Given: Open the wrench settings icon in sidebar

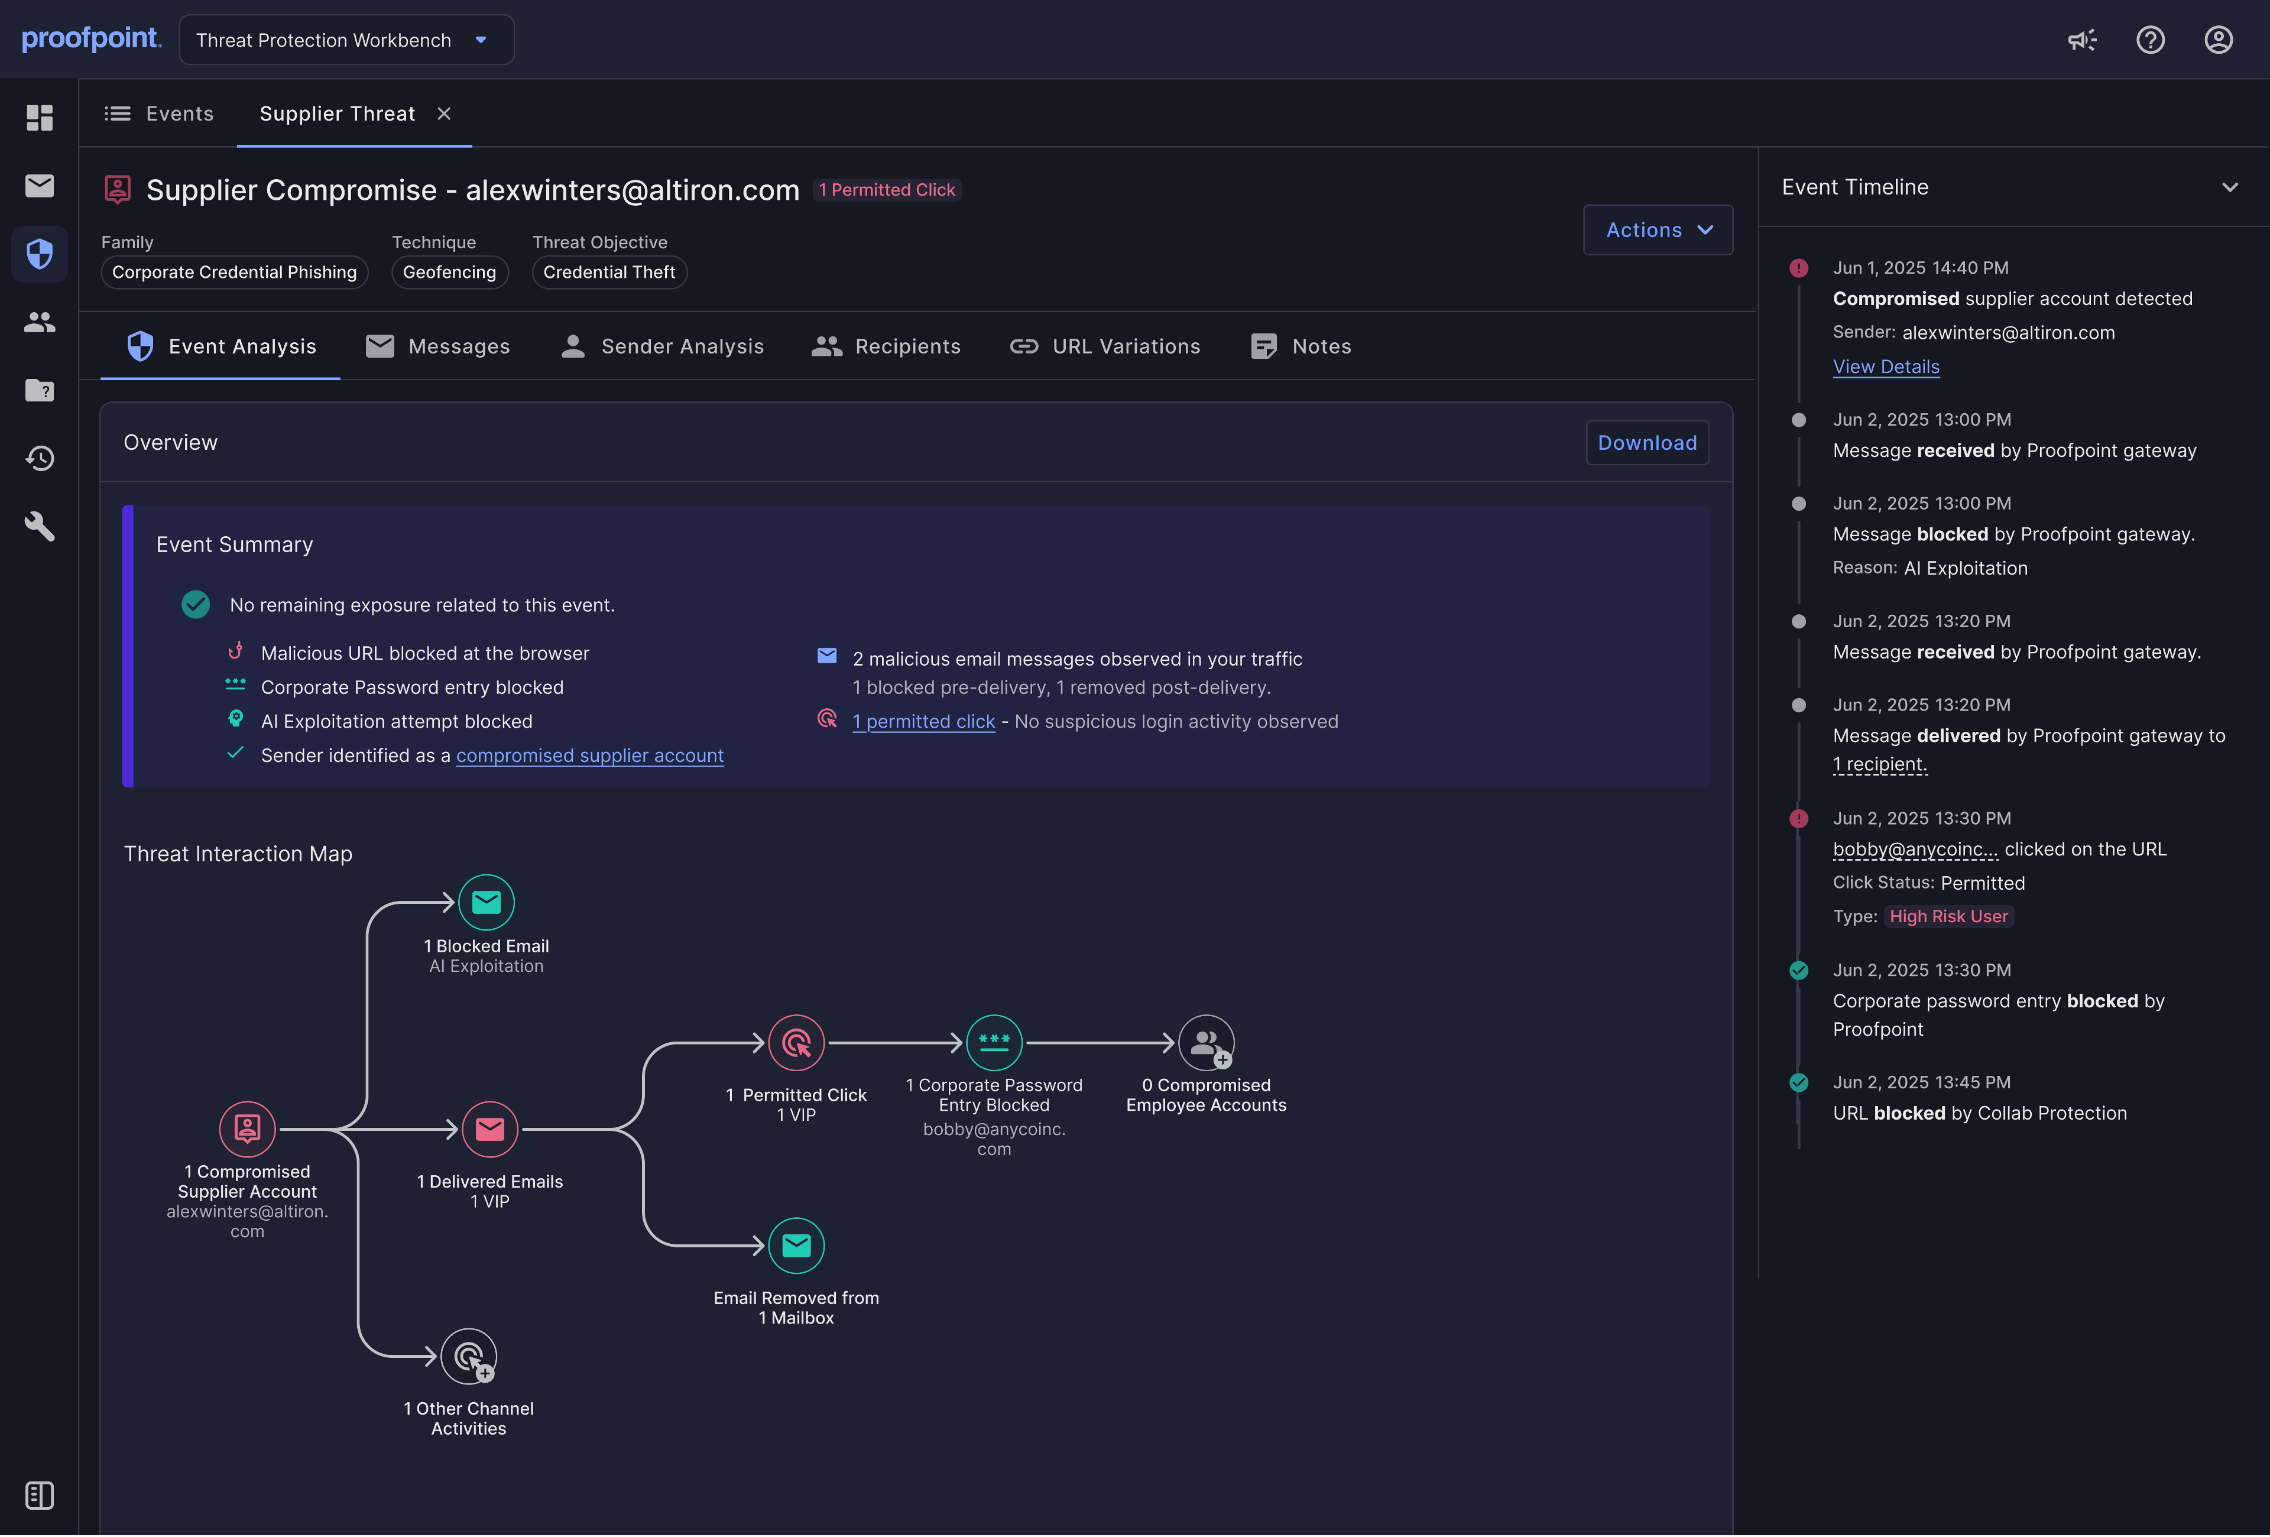Looking at the screenshot, I should pos(39,526).
